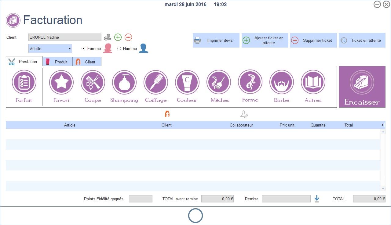Switch to the Produit tab

(x=58, y=62)
